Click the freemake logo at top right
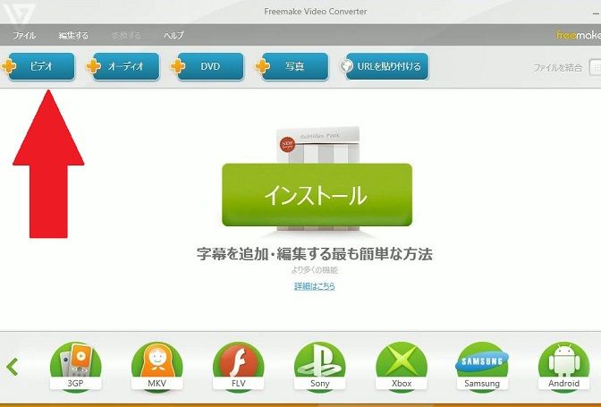Viewport: 601px width, 407px height. coord(579,35)
